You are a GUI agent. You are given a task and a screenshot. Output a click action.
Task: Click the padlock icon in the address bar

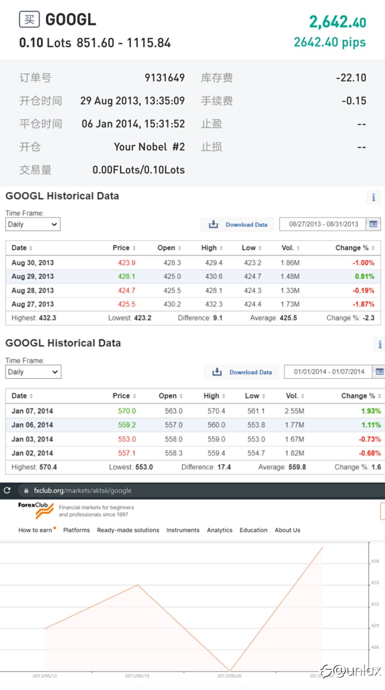pos(26,491)
